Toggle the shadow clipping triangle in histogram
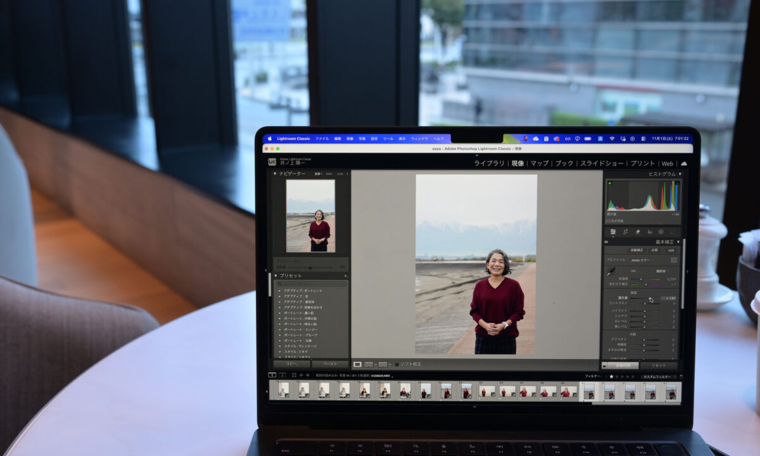This screenshot has width=760, height=456. (609, 182)
